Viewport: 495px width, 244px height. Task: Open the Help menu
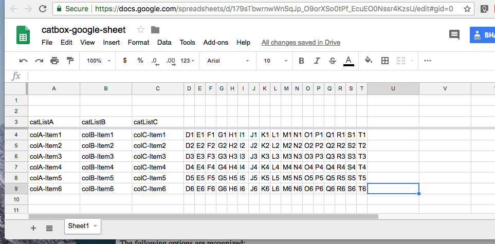click(244, 42)
